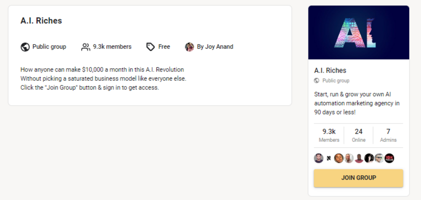Click the By Joy Anand creator link
The image size is (421, 200).
tap(215, 47)
